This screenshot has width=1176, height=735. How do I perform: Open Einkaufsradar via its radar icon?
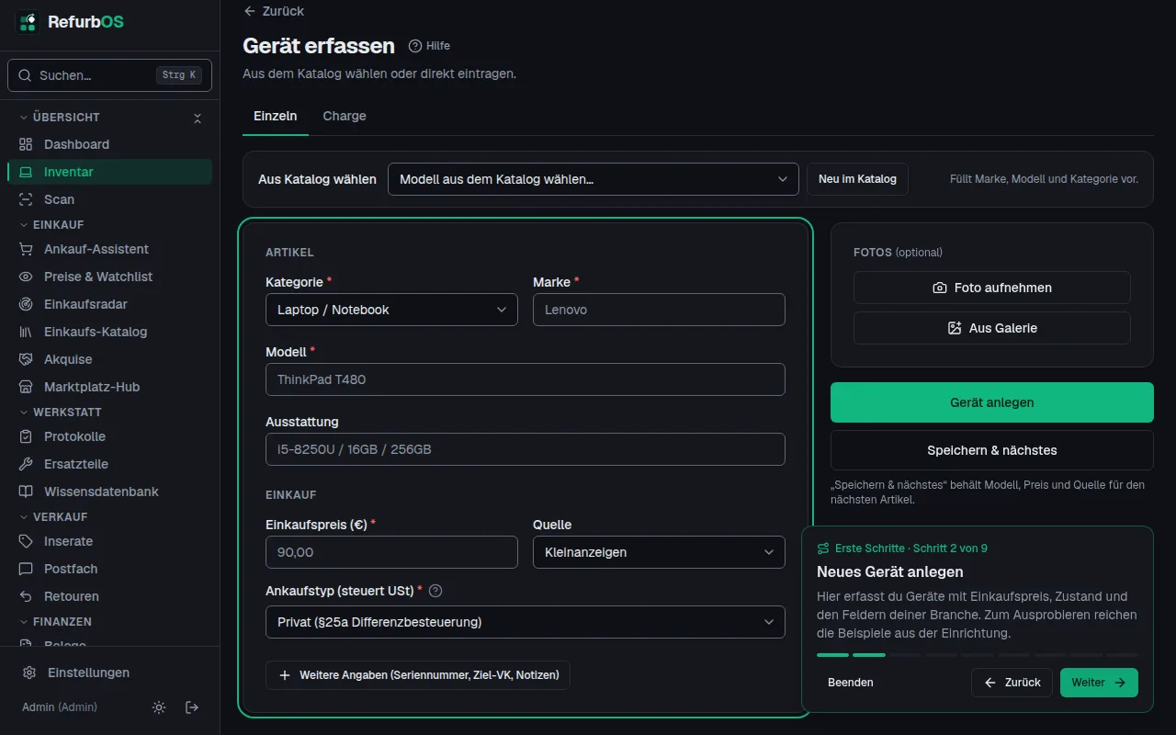point(26,304)
